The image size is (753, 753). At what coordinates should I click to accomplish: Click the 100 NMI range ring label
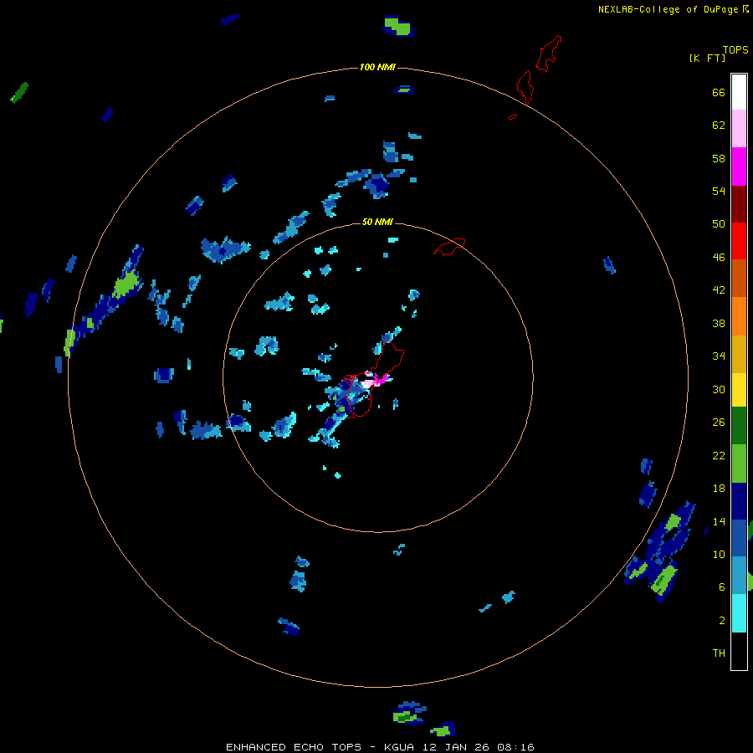[x=377, y=67]
